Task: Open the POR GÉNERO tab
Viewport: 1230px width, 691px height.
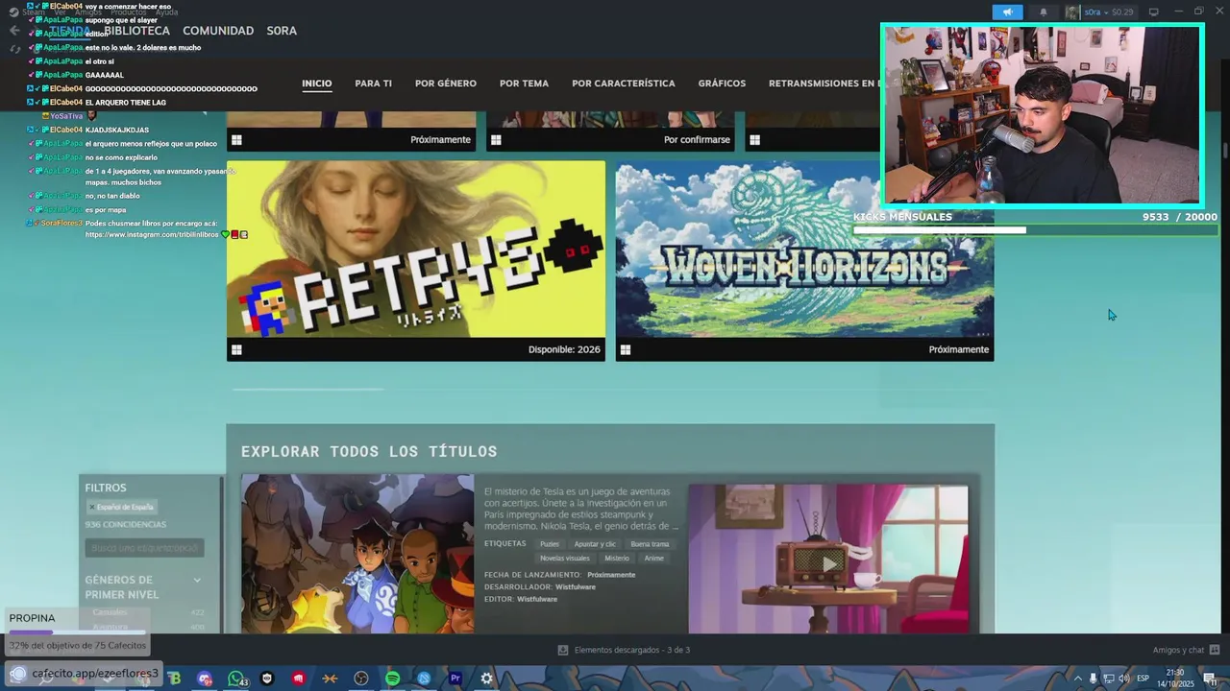Action: tap(446, 83)
